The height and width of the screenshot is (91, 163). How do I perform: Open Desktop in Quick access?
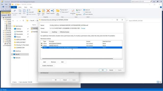click(19, 29)
